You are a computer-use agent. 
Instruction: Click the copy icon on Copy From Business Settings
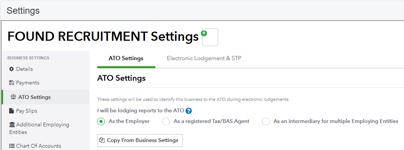tap(102, 140)
